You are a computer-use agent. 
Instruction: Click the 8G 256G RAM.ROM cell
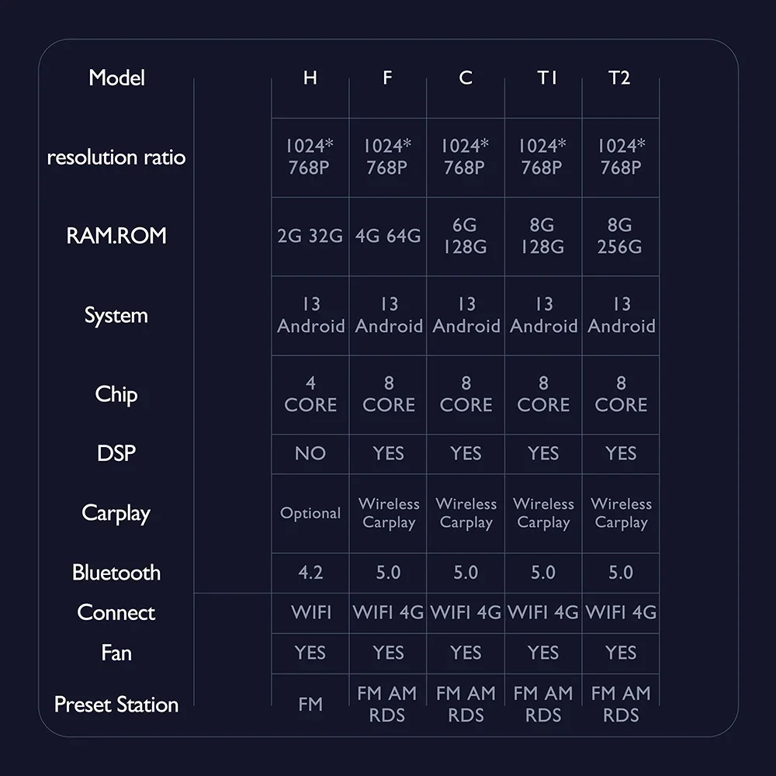coord(619,236)
